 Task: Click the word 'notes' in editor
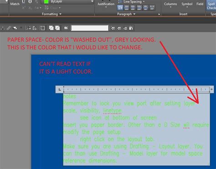coord(70,96)
